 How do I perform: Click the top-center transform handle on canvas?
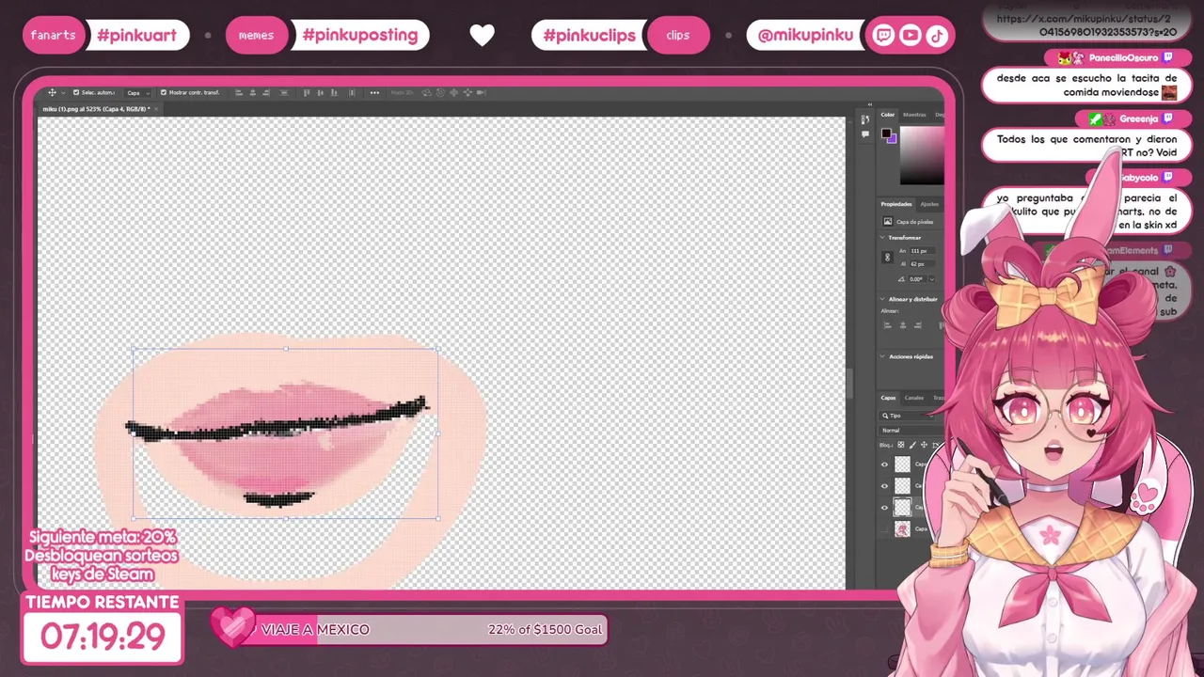(x=285, y=349)
